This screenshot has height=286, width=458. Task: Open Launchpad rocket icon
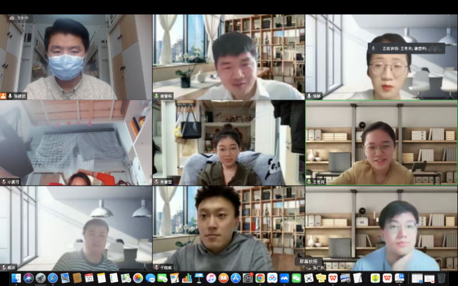point(41,278)
